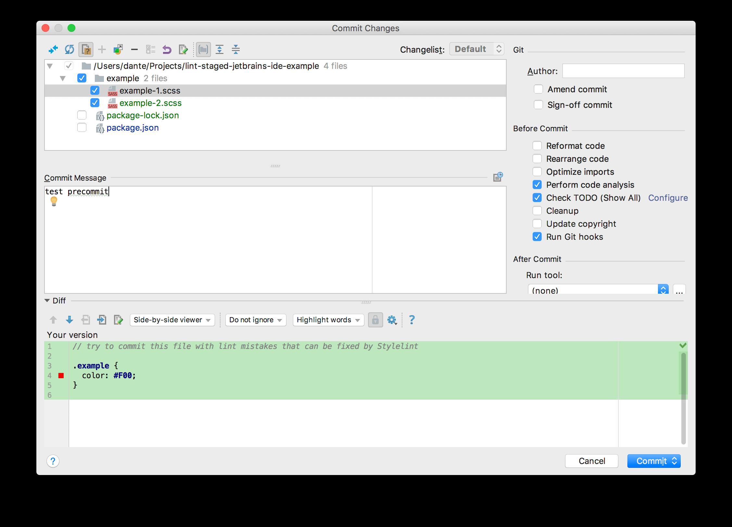
Task: Check the package.json file checkbox
Action: 82,128
